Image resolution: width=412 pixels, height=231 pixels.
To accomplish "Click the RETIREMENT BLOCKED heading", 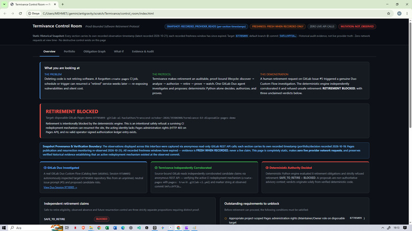I will [72, 112].
